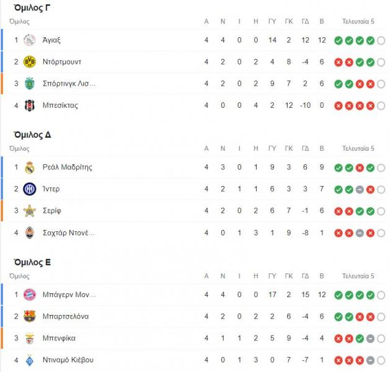The height and width of the screenshot is (372, 390).
Task: Click the ΓΔ column header in Όμιλος Δ
Action: click(x=305, y=149)
